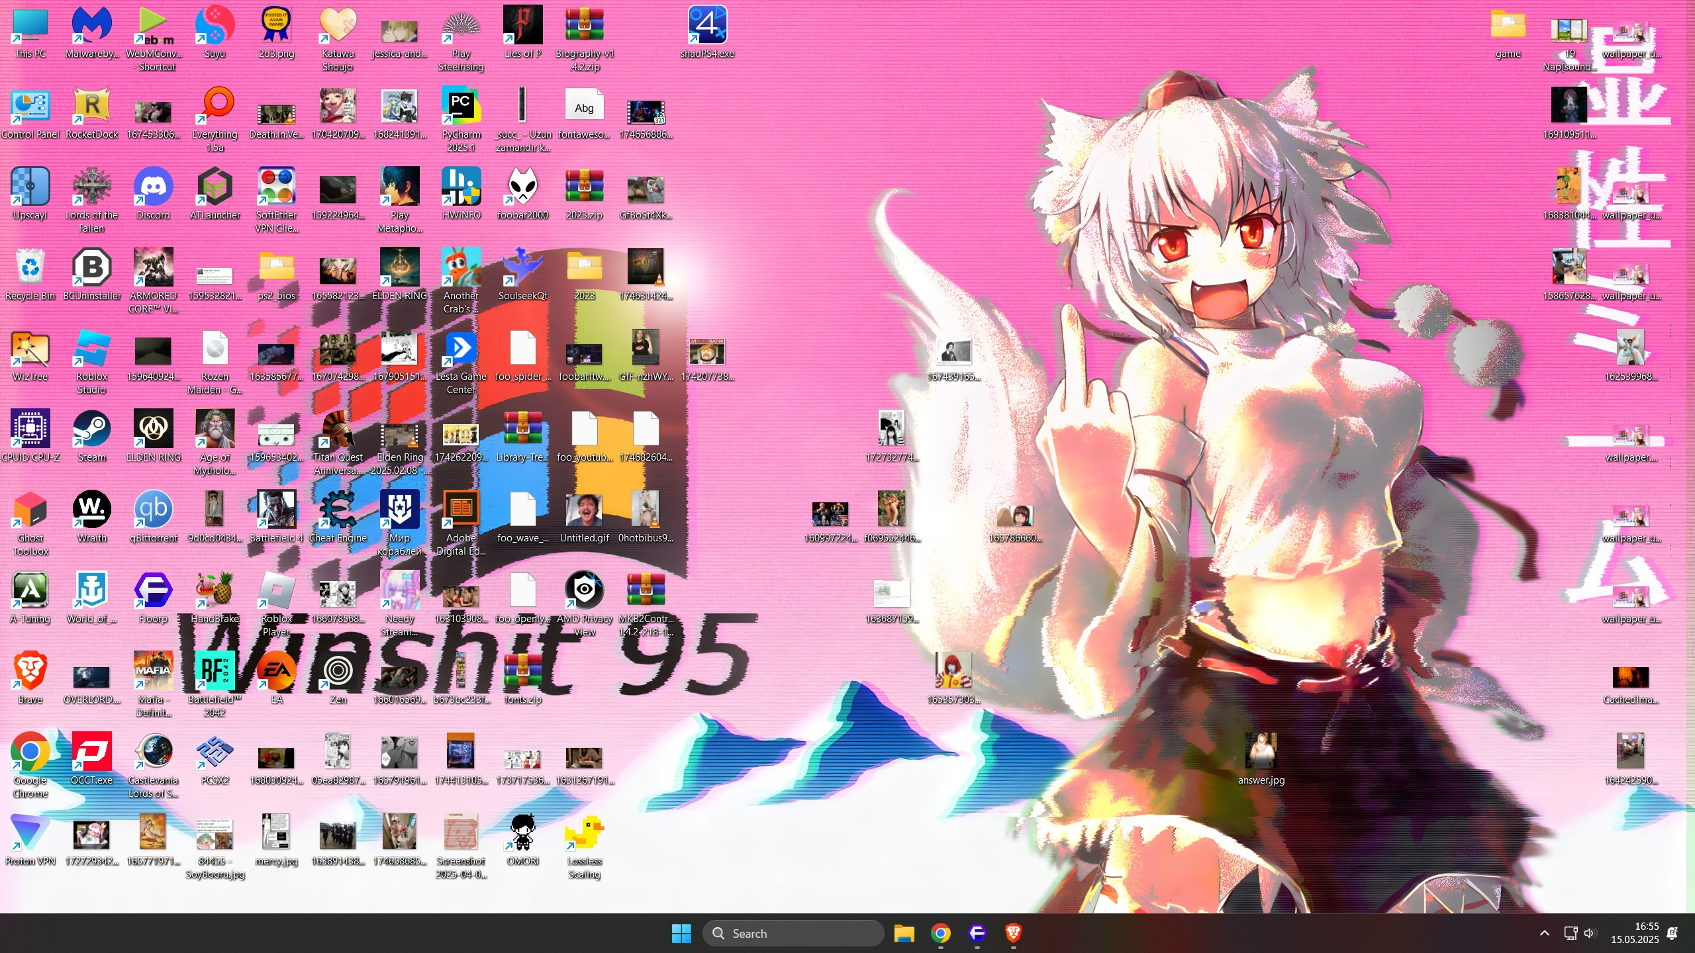This screenshot has height=953, width=1695.
Task: Launch CPUID CPU-Z shortcut
Action: [x=30, y=437]
